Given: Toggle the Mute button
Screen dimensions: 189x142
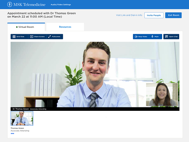Looking at the screenshot, I should click(x=156, y=36).
